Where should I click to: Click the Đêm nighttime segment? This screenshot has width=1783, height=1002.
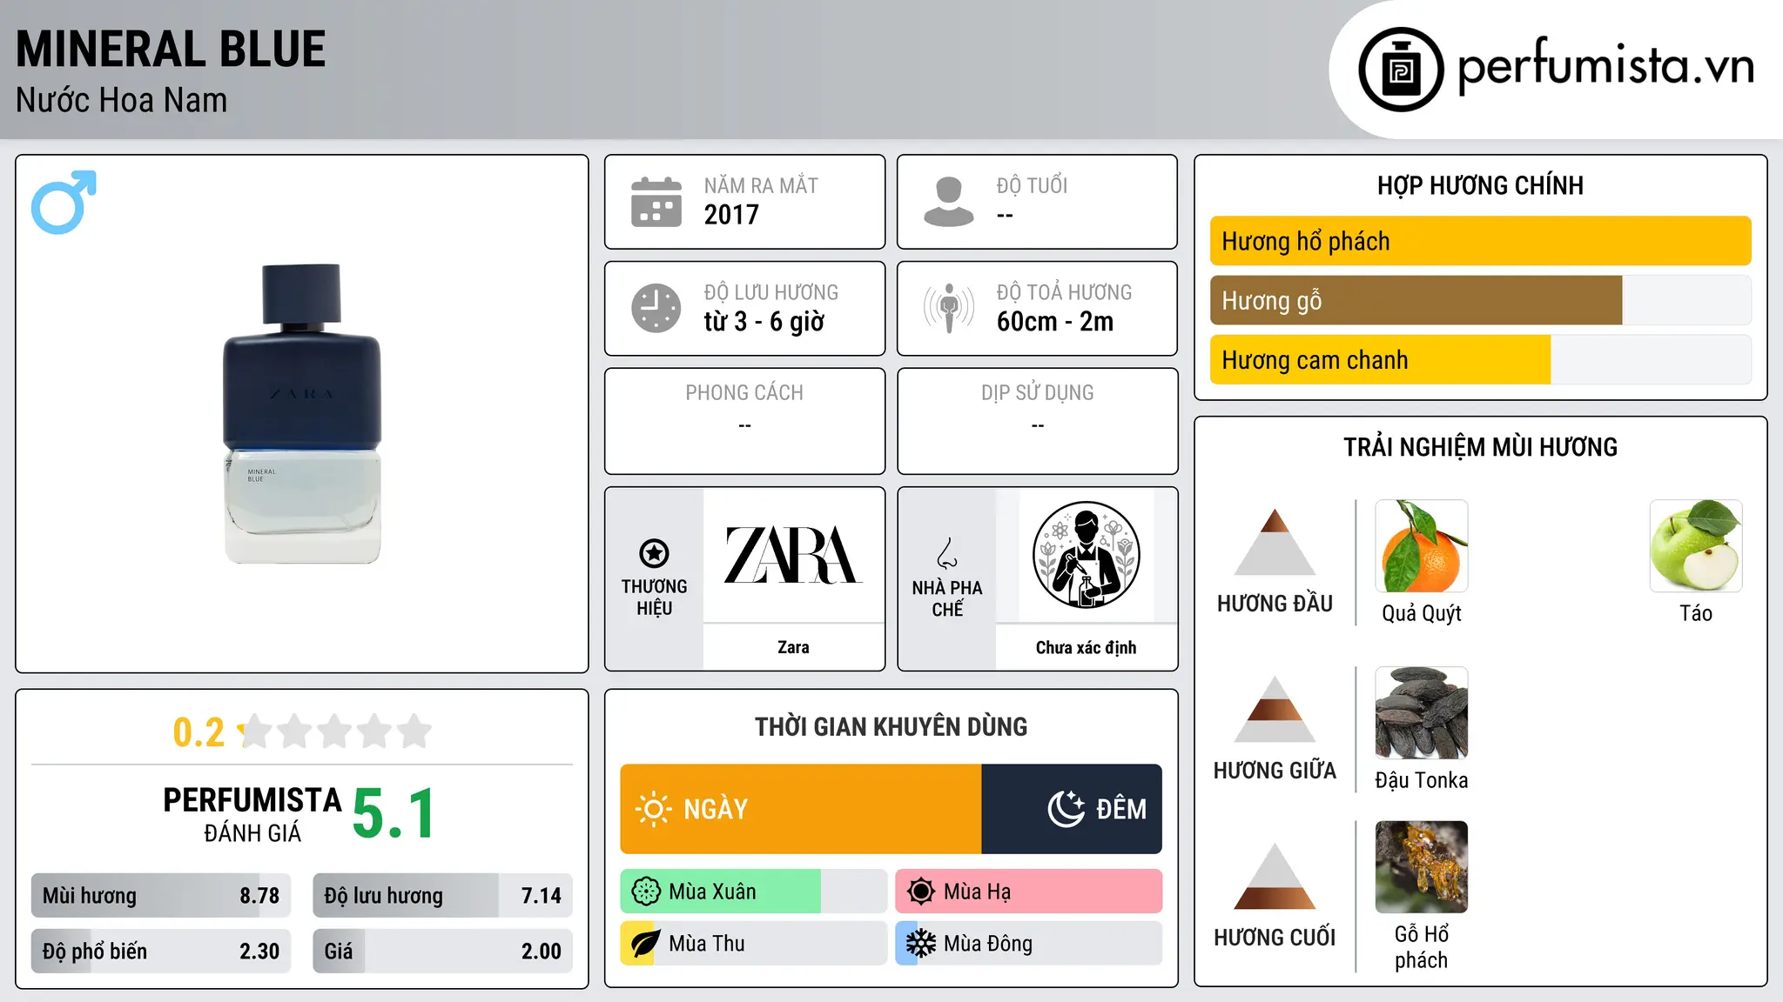pyautogui.click(x=1072, y=809)
